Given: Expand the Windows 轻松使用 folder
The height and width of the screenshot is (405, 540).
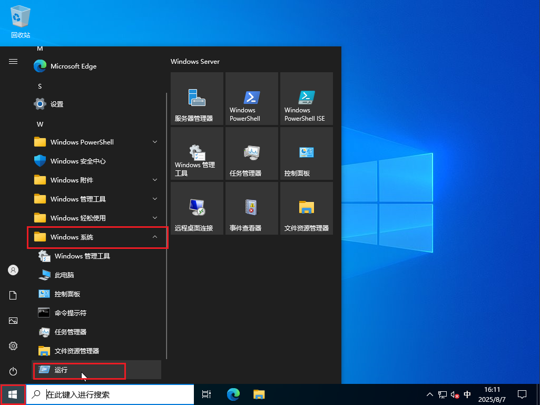Looking at the screenshot, I should click(96, 218).
